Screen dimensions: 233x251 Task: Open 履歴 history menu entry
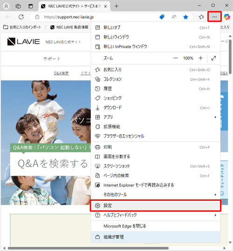tap(156, 89)
